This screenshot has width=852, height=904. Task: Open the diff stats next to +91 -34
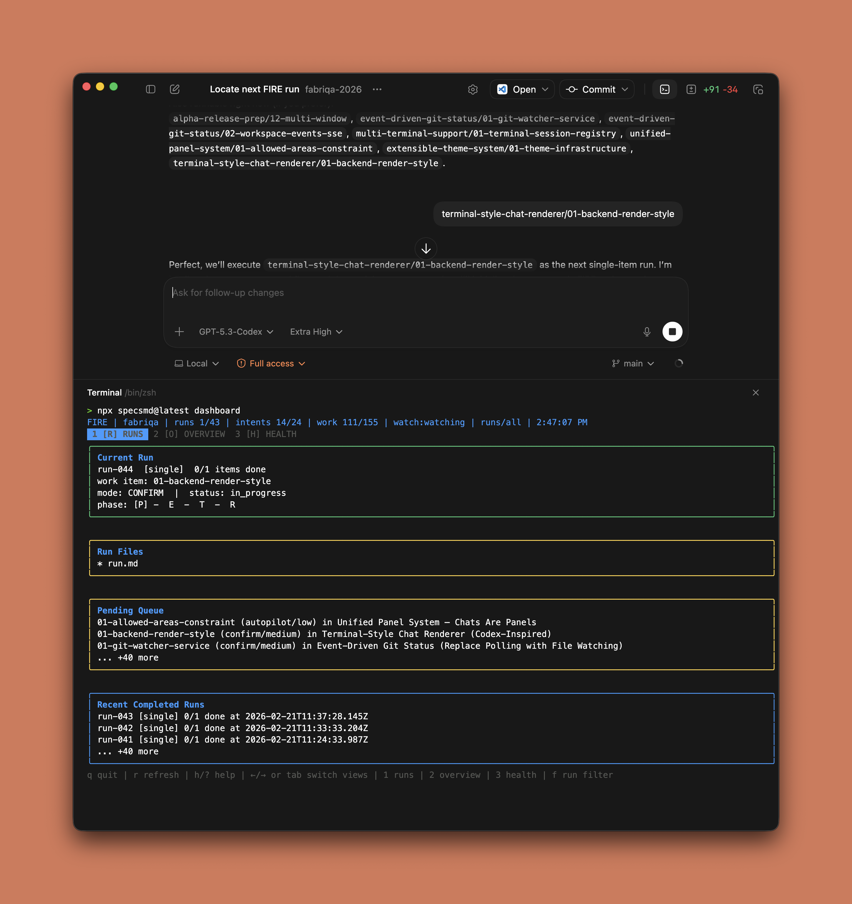click(x=691, y=89)
